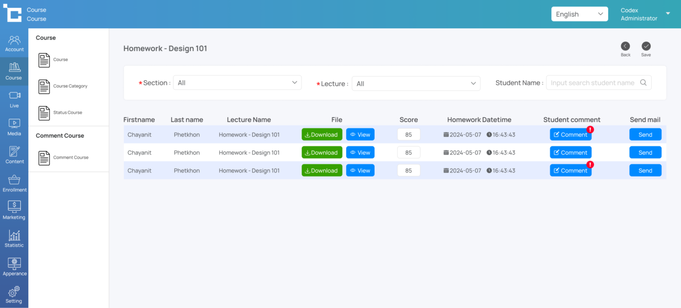Open the Marketing section
Image resolution: width=681 pixels, height=308 pixels.
tap(14, 211)
